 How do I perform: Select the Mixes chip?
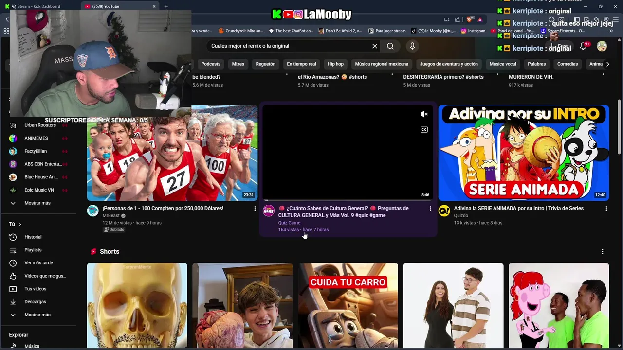click(x=238, y=64)
